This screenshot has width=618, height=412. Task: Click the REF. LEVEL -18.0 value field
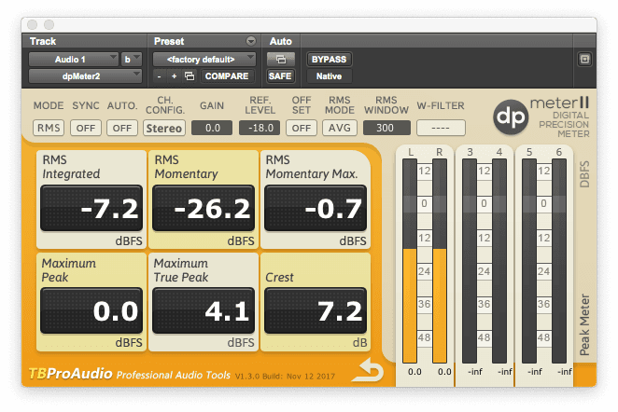(x=260, y=128)
